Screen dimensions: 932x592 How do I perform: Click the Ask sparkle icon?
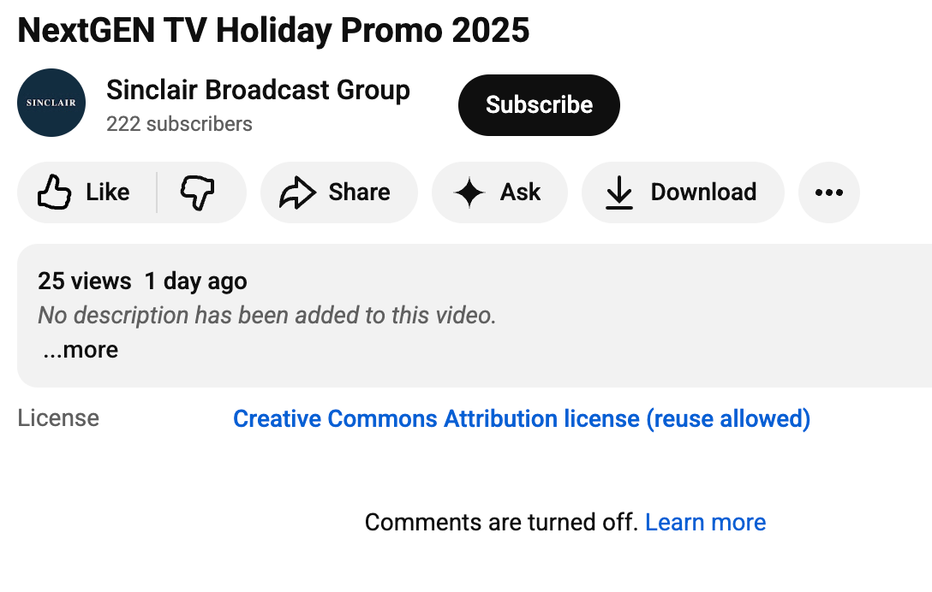click(469, 192)
